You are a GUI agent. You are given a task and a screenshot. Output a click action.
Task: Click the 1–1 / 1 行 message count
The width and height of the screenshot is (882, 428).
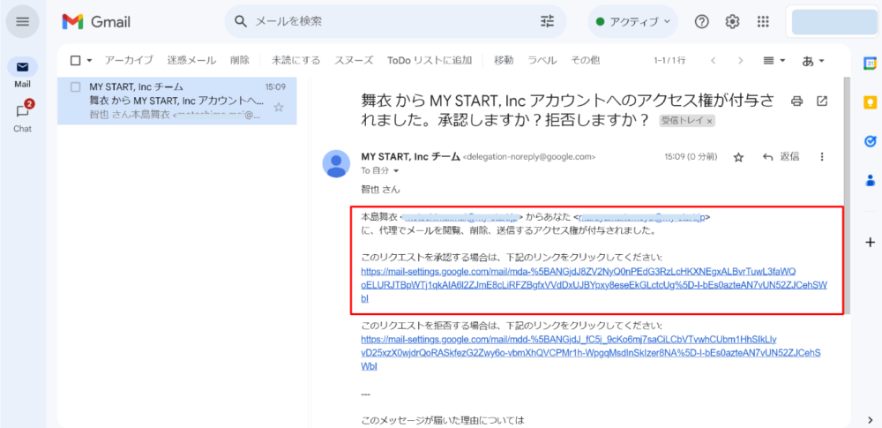click(669, 60)
